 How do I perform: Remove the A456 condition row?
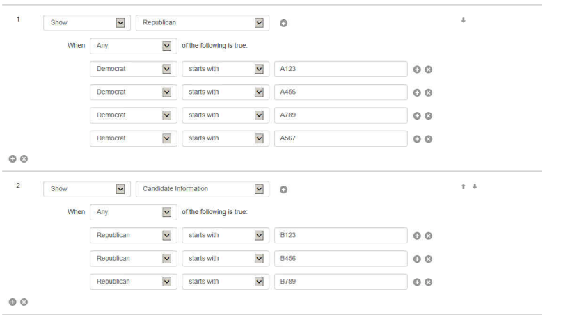(429, 92)
